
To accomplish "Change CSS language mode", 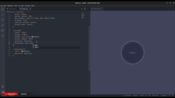I will tap(150, 96).
